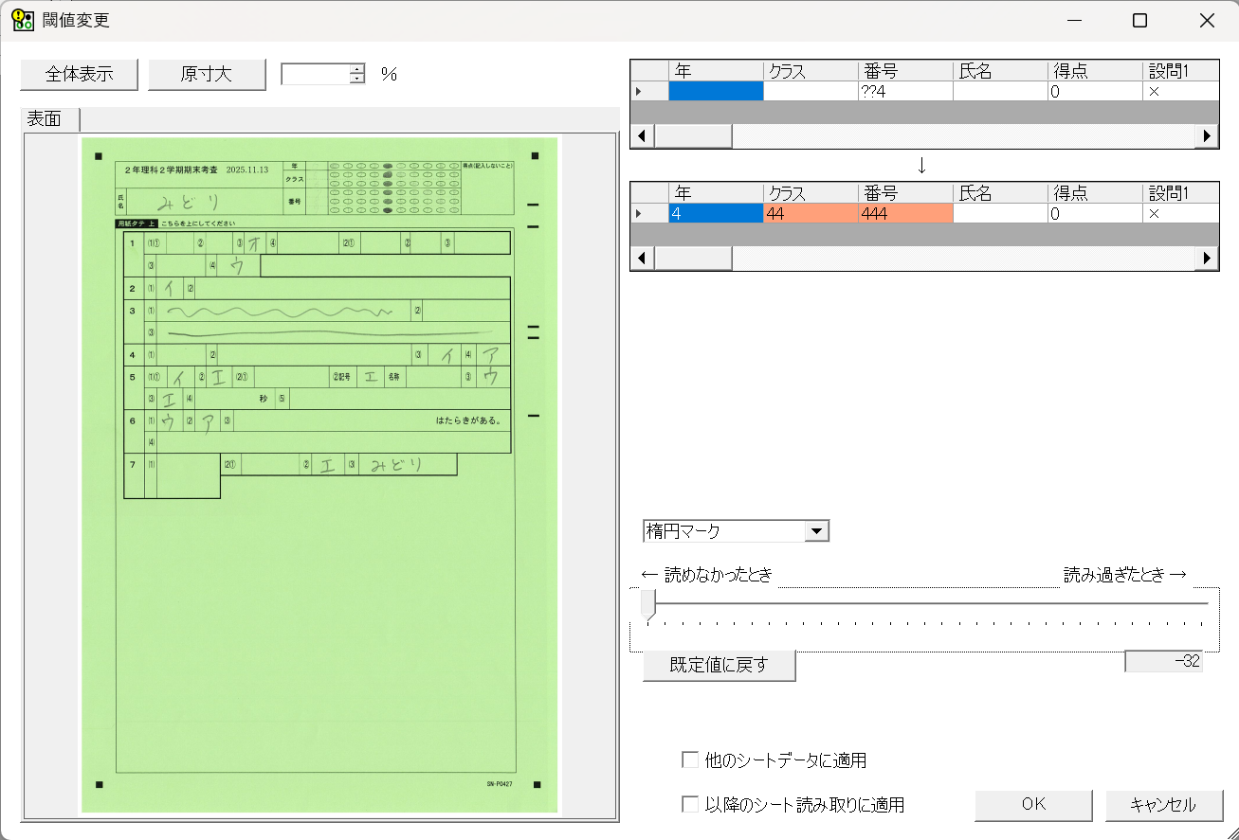Click 既定値に戻す to reset threshold
The image size is (1239, 840).
coord(719,665)
